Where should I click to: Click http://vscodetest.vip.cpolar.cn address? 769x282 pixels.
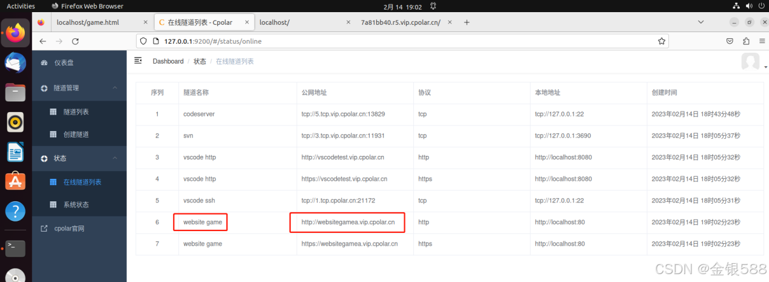[x=342, y=157]
